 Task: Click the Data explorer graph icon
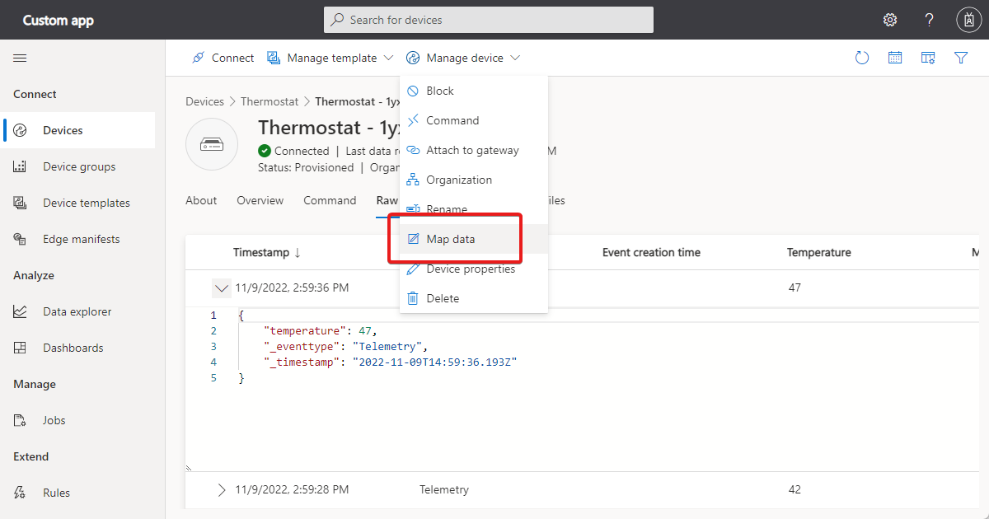21,311
